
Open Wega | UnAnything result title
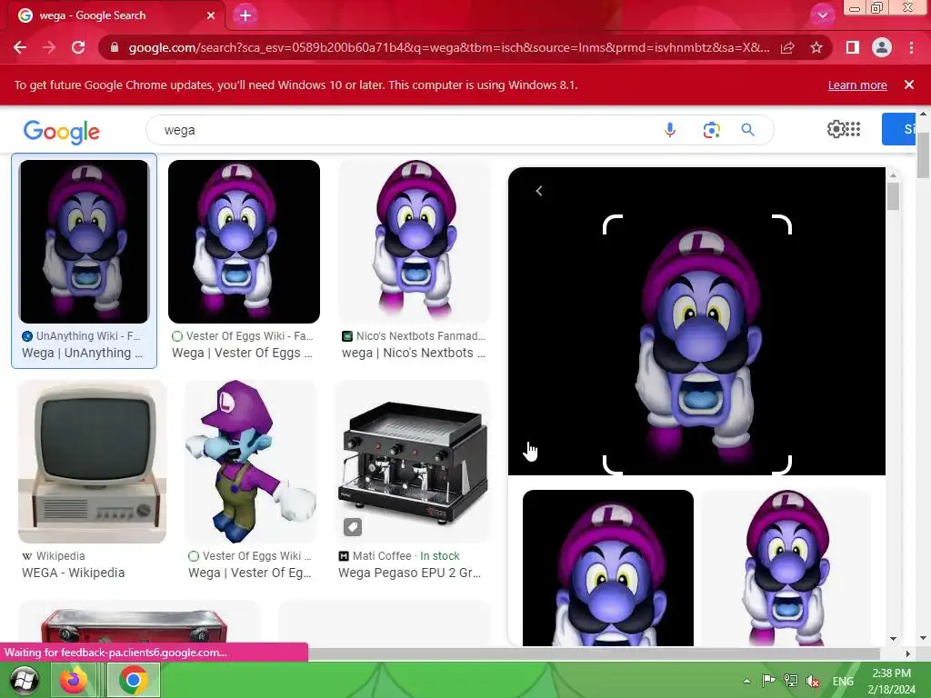(83, 353)
